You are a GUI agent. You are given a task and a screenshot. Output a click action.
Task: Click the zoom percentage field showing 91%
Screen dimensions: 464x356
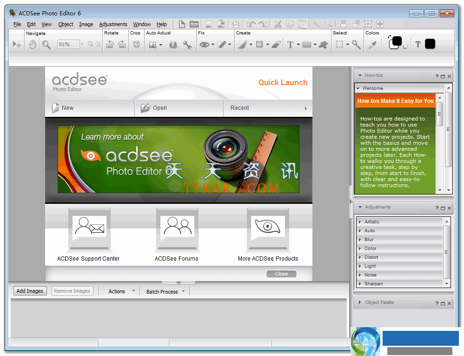tap(69, 44)
